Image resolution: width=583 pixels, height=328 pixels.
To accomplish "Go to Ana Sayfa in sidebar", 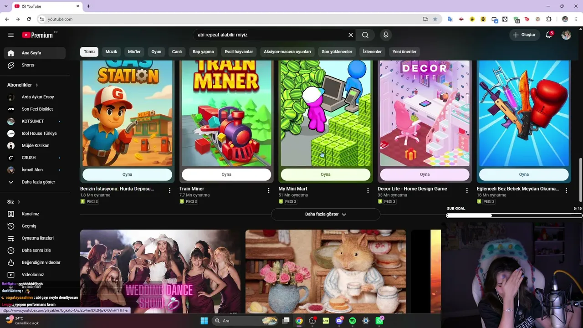I will pos(35,53).
